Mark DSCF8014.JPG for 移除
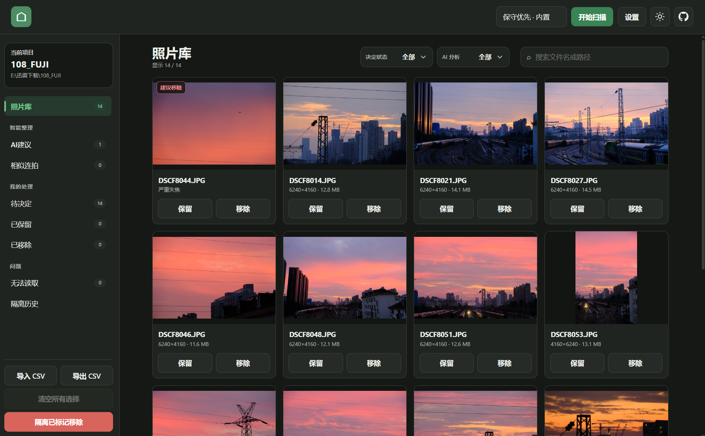The height and width of the screenshot is (436, 705). pos(374,209)
